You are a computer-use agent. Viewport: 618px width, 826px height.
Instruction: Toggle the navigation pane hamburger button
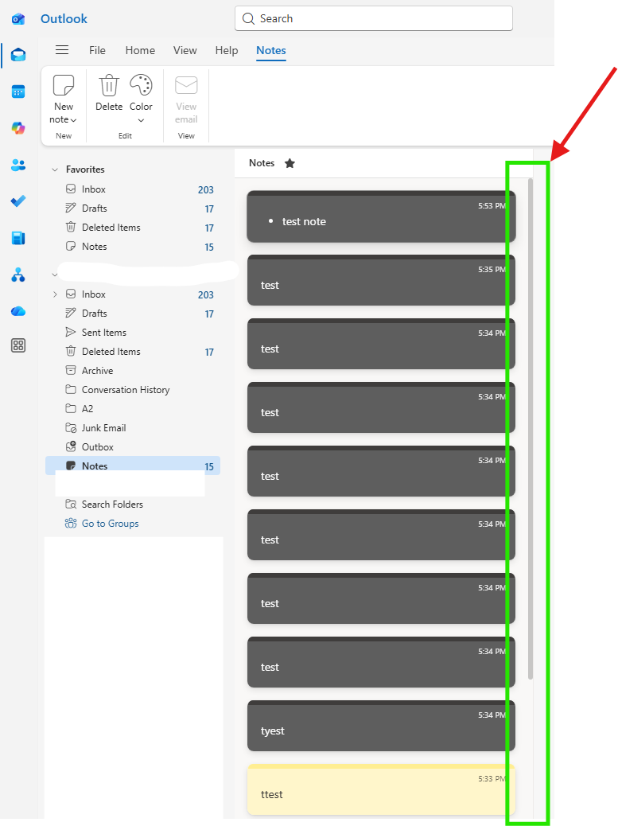(x=62, y=50)
